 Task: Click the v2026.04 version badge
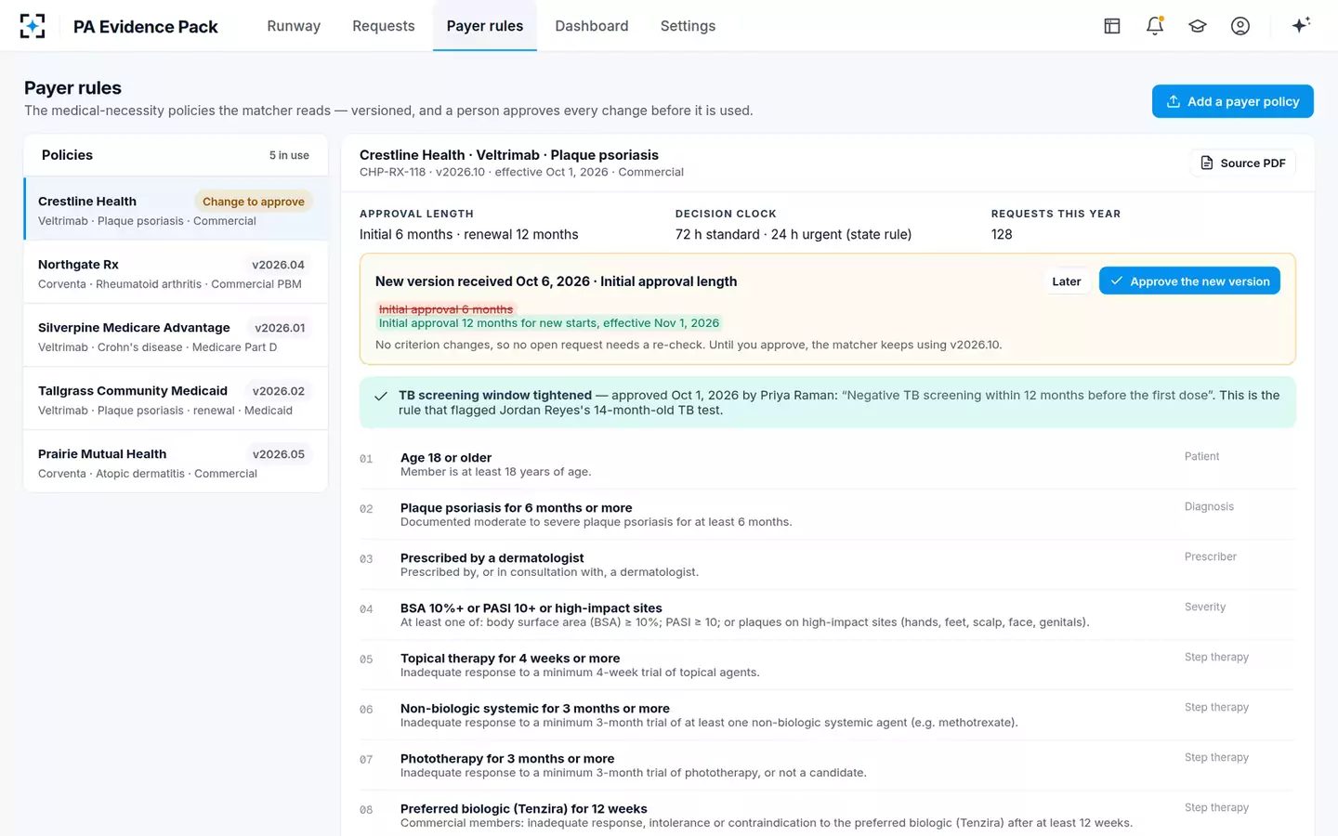click(x=278, y=265)
